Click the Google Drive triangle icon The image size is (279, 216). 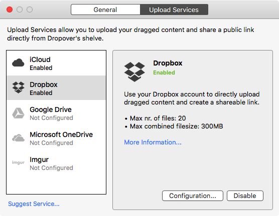(x=18, y=113)
